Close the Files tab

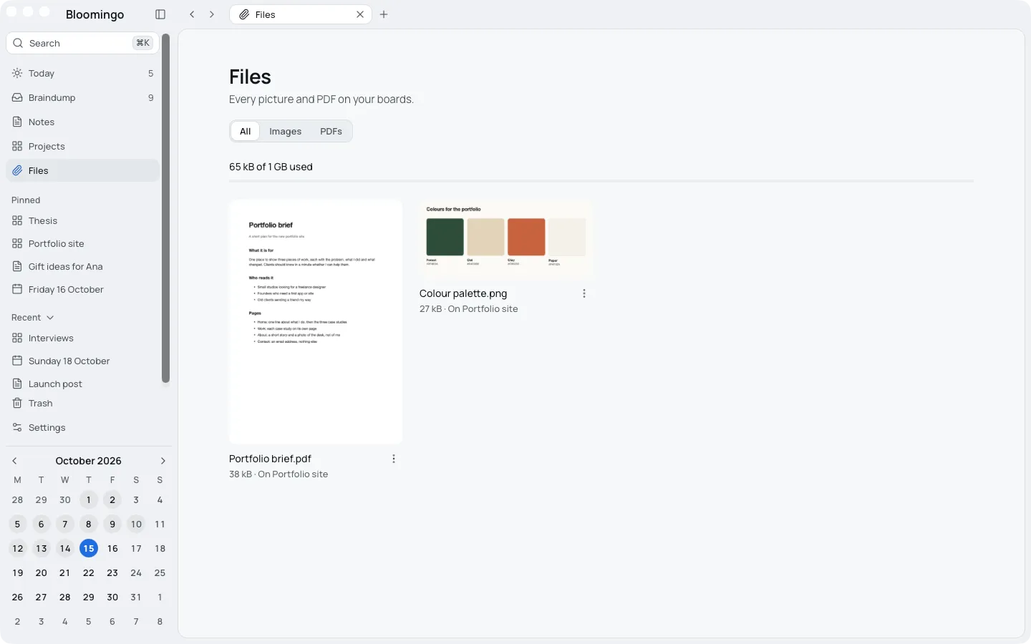360,14
